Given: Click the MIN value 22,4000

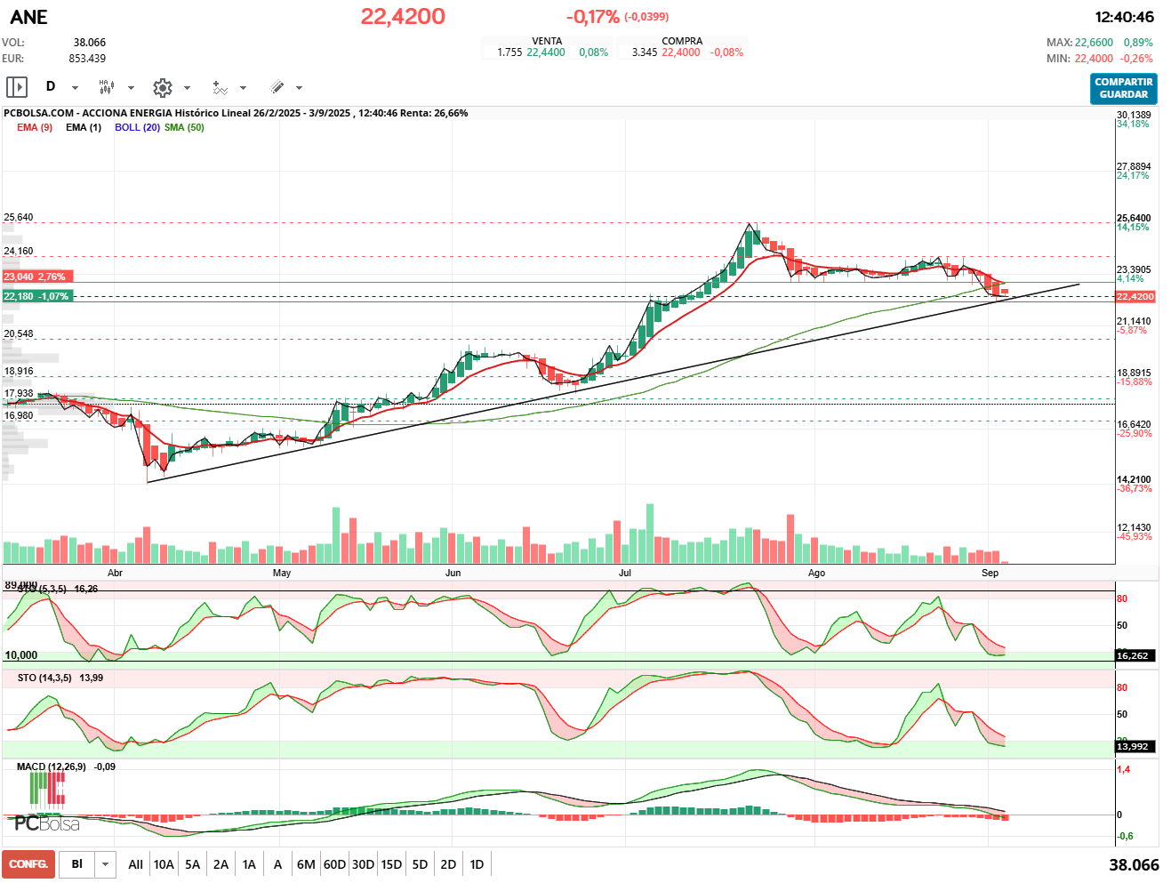Looking at the screenshot, I should [1094, 59].
